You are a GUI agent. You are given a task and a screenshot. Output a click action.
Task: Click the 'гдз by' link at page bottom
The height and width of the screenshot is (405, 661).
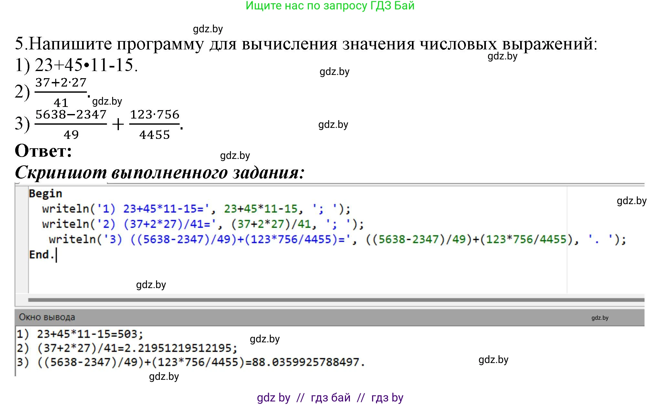[x=387, y=397]
